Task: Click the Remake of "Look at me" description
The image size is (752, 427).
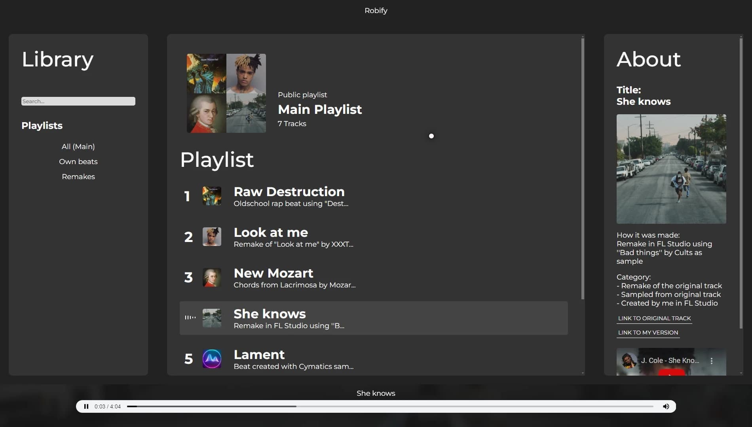Action: click(x=293, y=244)
